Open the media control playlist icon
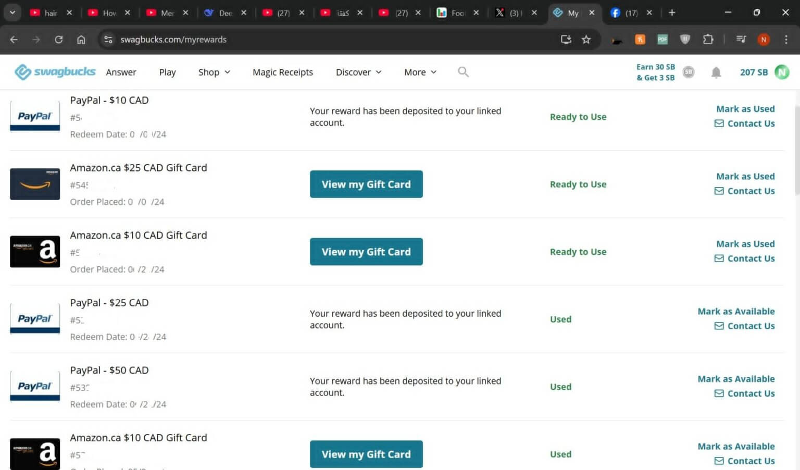Viewport: 800px width, 470px height. (741, 39)
